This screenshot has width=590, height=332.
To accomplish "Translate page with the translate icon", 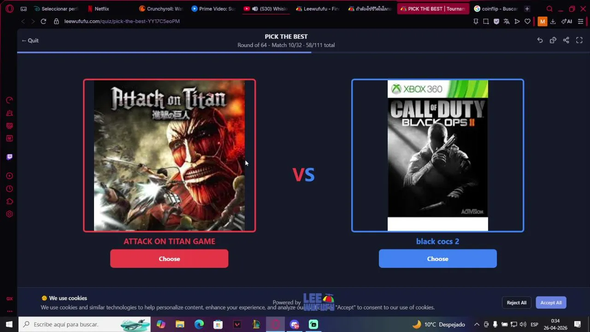I will (x=507, y=21).
